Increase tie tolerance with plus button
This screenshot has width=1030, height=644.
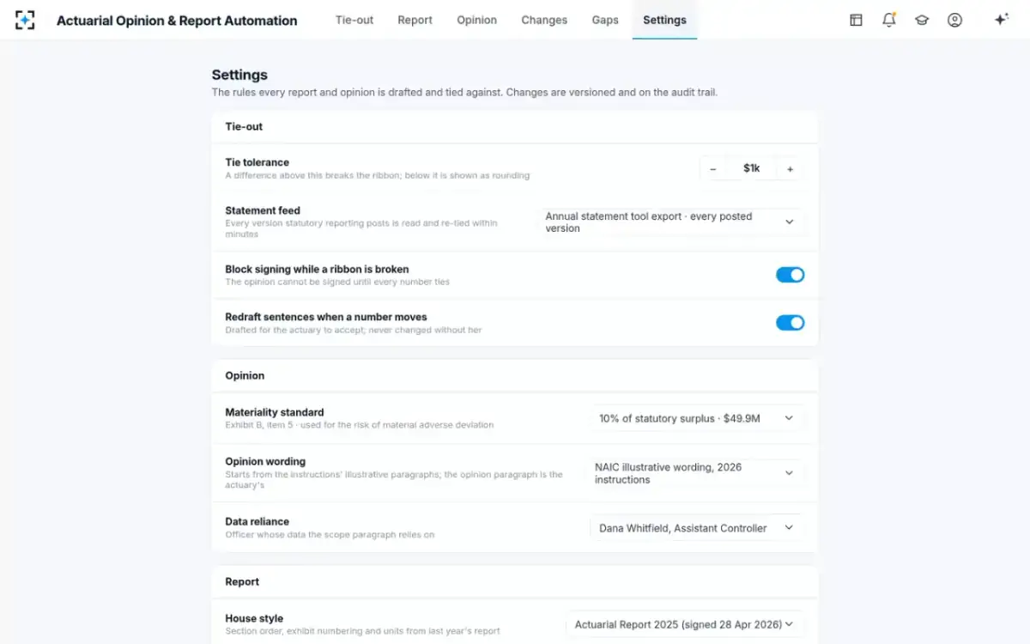(790, 169)
